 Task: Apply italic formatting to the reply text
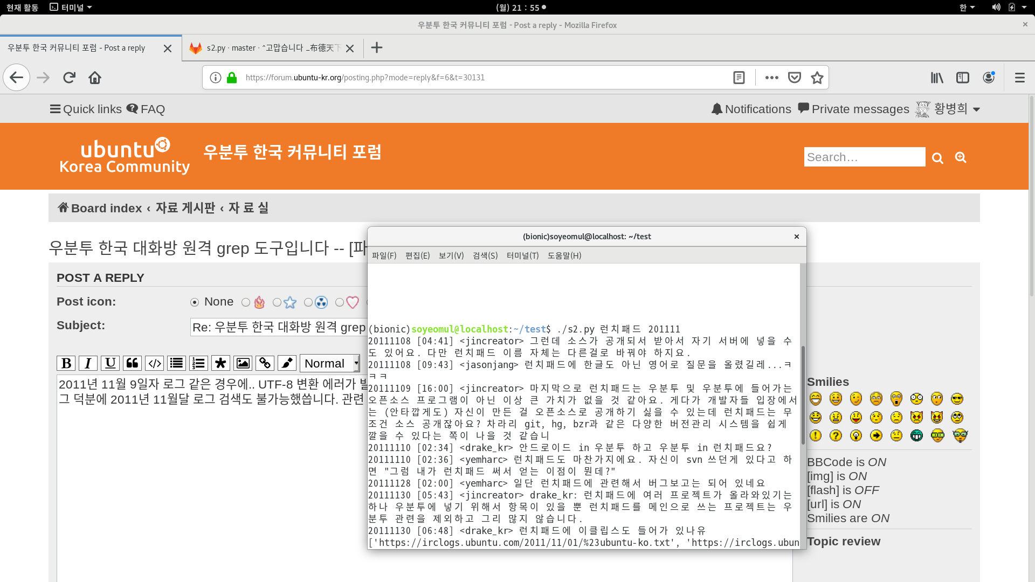pyautogui.click(x=88, y=363)
